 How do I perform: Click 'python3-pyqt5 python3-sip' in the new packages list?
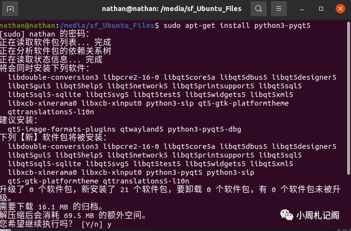(200, 172)
